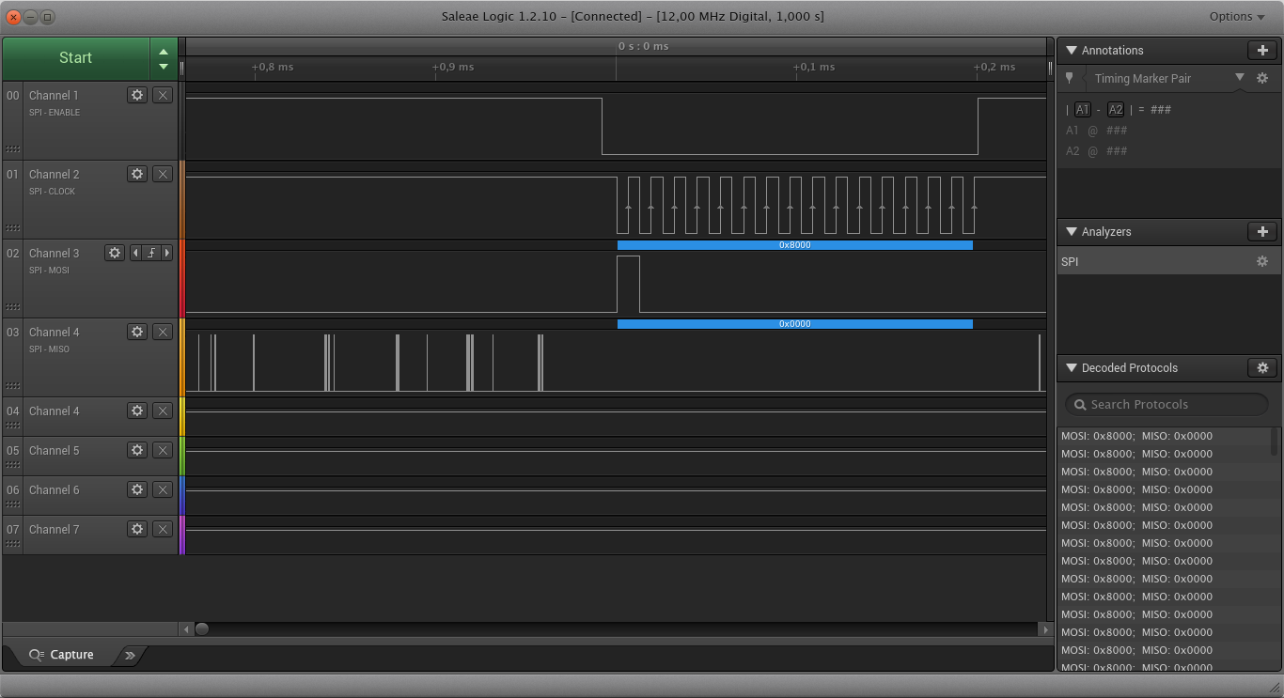Open settings gear for Channel 1
This screenshot has width=1284, height=698.
[x=137, y=95]
